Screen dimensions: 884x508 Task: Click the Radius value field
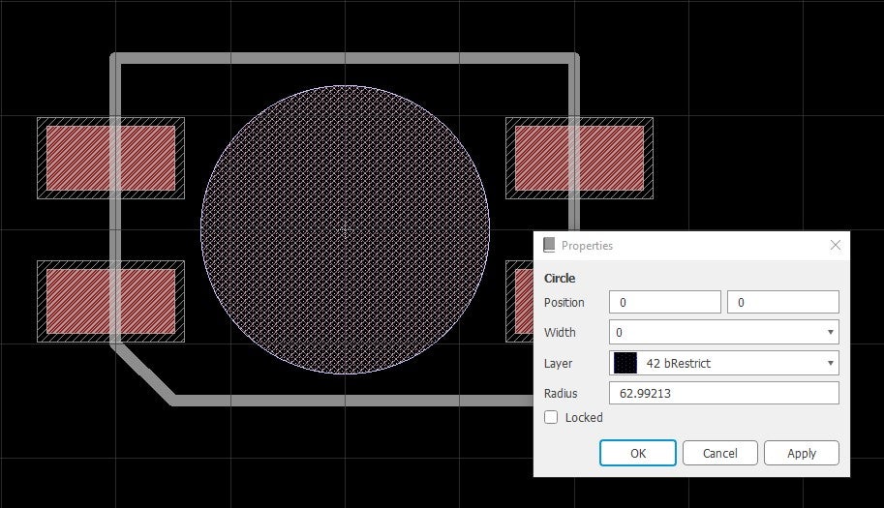click(x=723, y=393)
